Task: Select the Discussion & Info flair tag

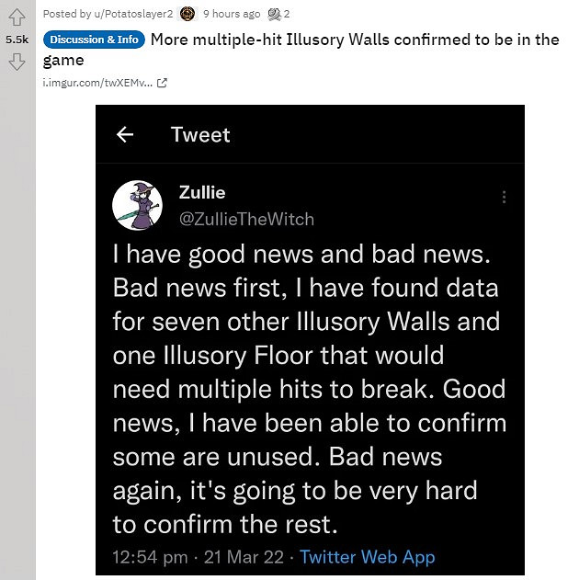Action: (x=95, y=40)
